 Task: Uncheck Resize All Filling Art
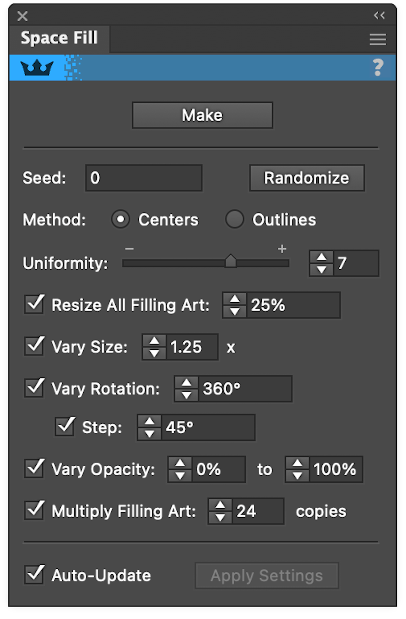coord(34,305)
